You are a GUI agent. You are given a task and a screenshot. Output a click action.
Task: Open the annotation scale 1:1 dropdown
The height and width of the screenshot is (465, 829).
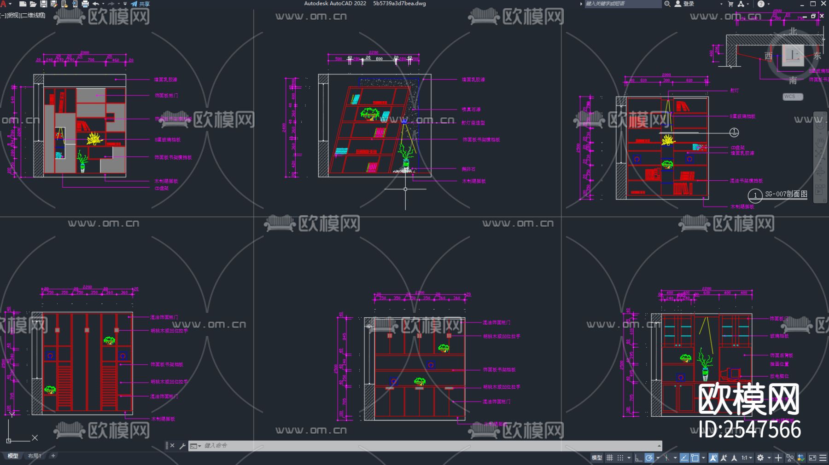(745, 458)
